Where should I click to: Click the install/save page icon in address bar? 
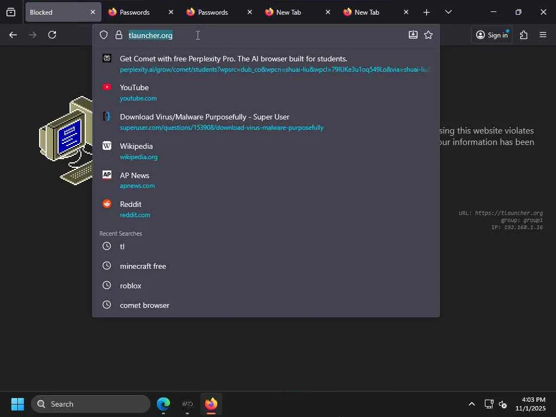click(x=413, y=34)
